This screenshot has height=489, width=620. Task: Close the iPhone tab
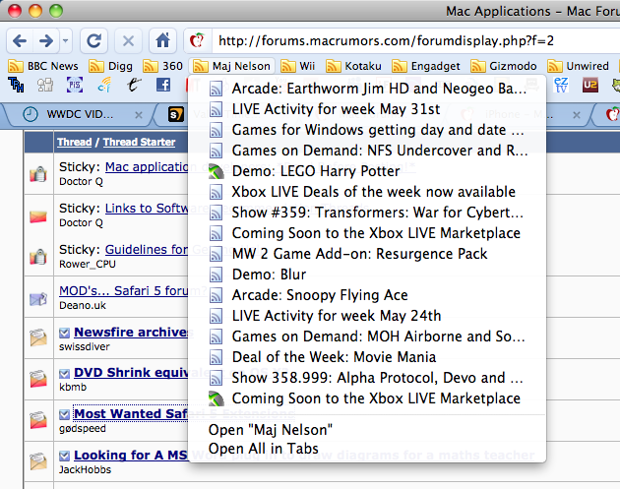pyautogui.click(x=577, y=115)
